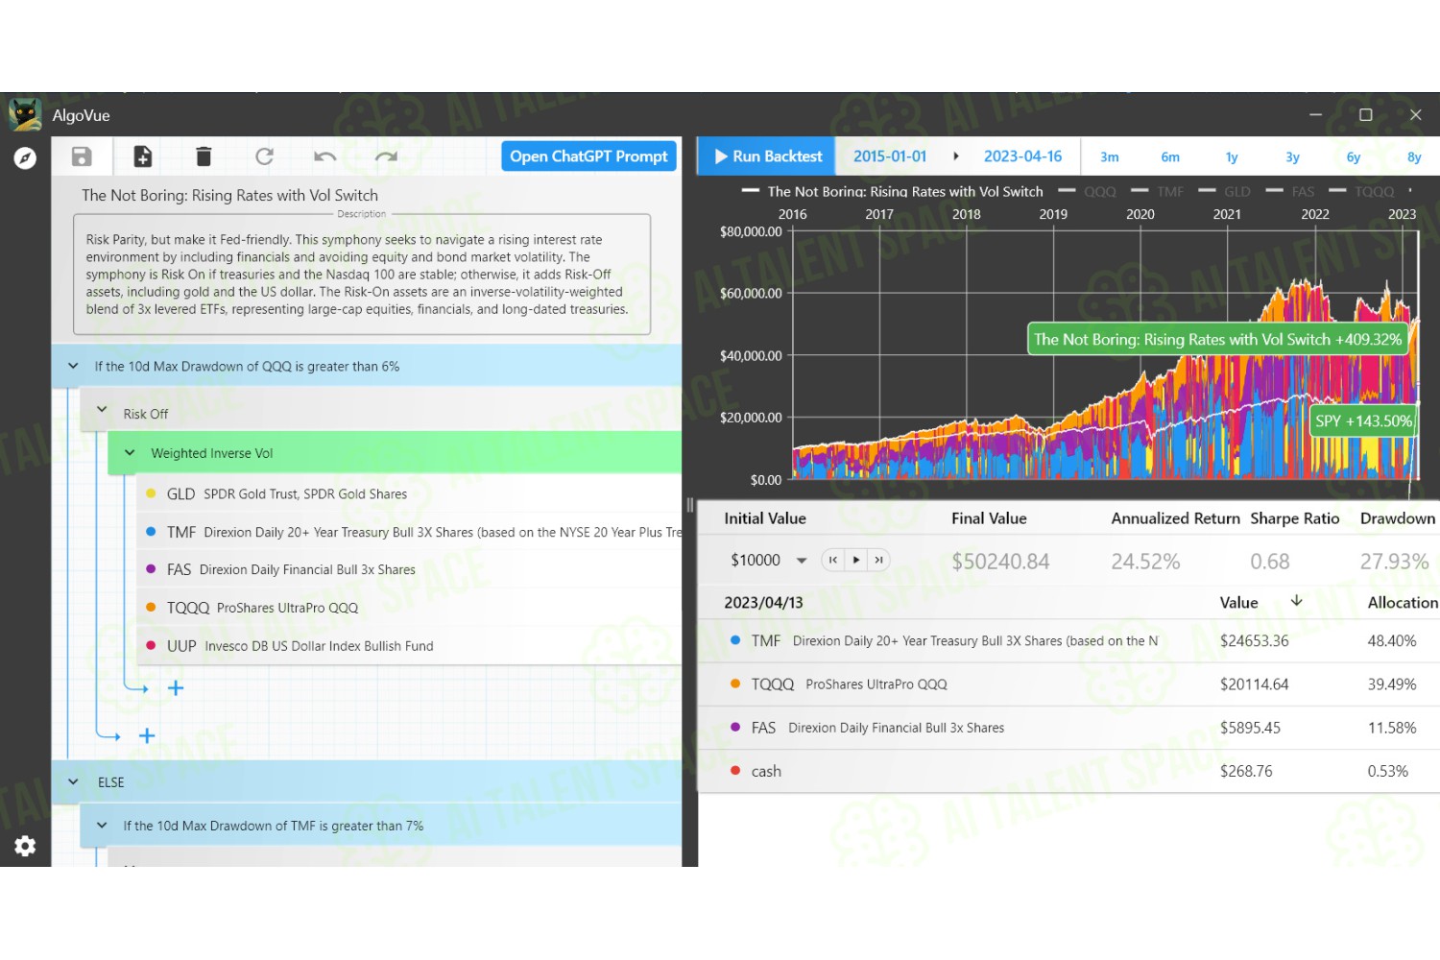Click the panel splitter handle between editor and chart
Viewport: 1440px width, 960px height.
(689, 505)
